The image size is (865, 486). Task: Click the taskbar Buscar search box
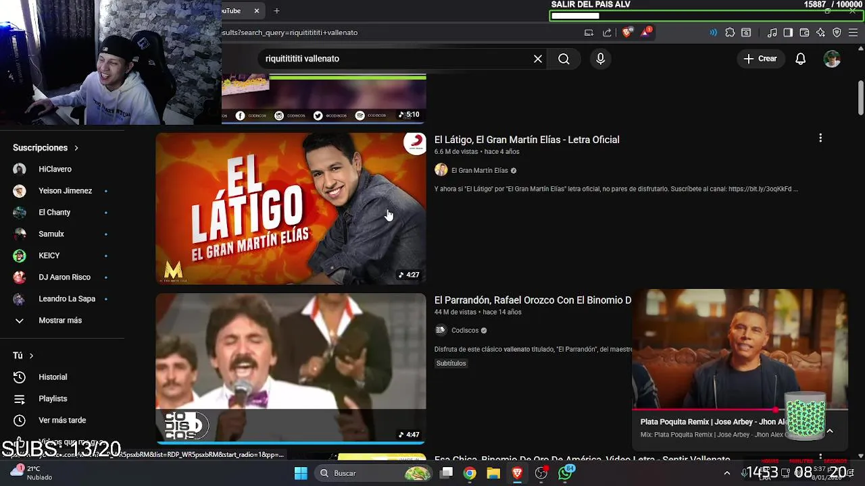(x=374, y=473)
